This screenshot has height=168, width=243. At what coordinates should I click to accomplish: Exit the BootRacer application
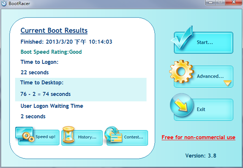point(204,110)
